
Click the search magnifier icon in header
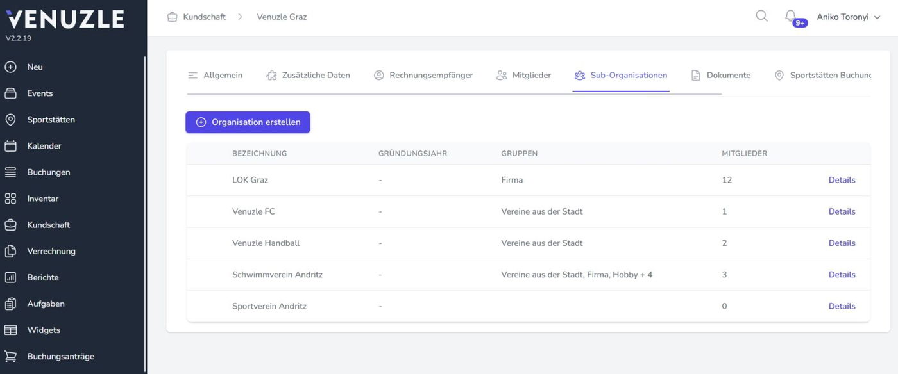(x=761, y=16)
